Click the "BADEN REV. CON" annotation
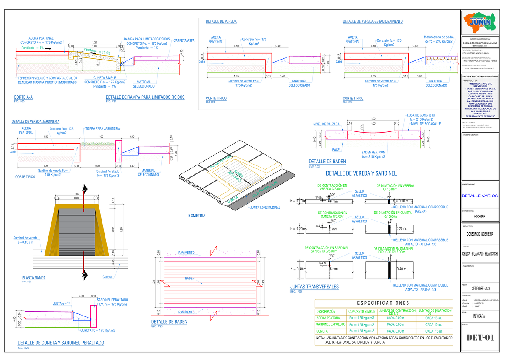The width and height of the screenshot is (510, 361). coord(373,152)
